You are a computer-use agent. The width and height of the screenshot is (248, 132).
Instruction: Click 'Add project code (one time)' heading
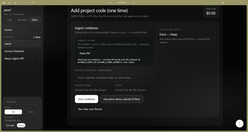point(99,10)
